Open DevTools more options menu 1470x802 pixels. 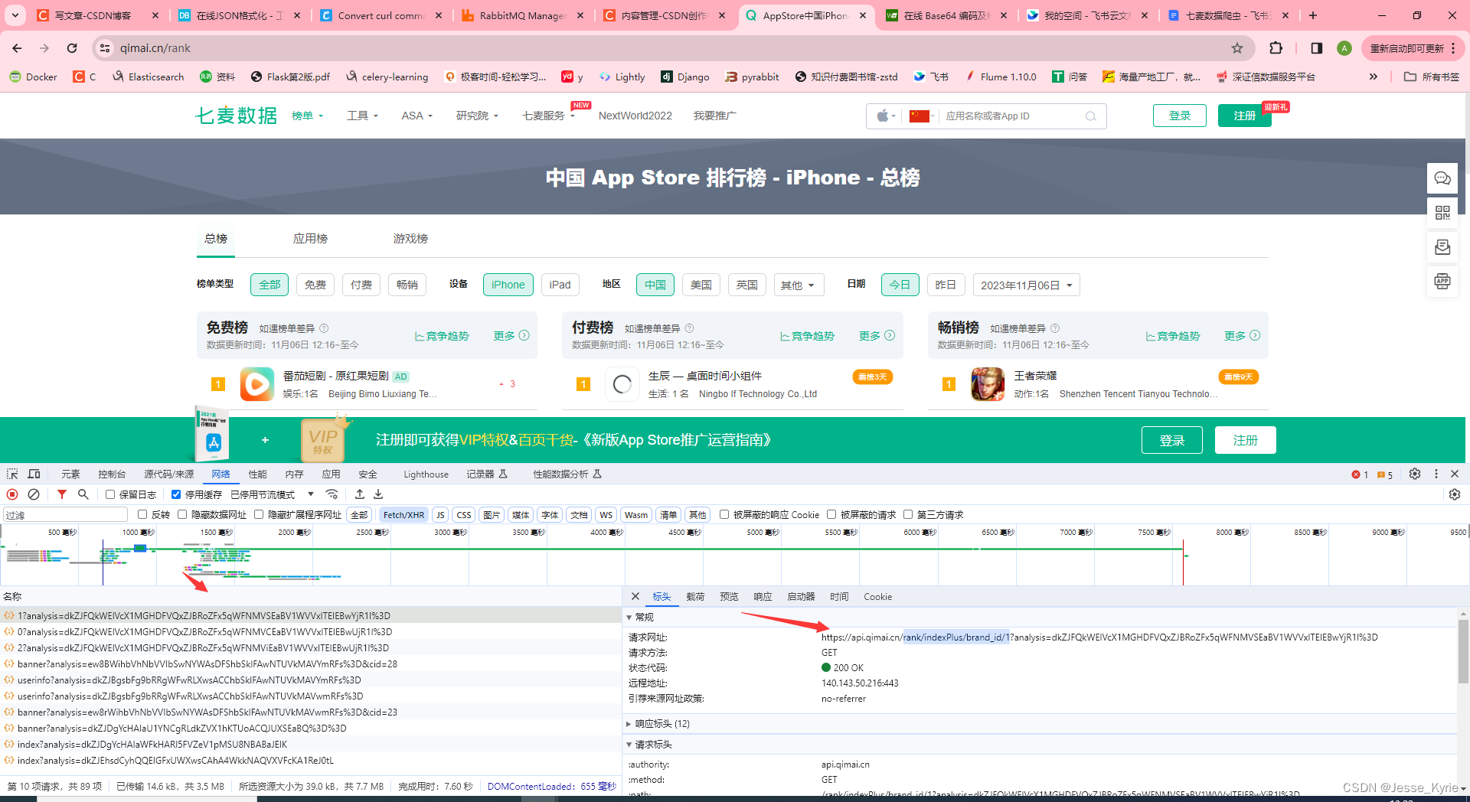(x=1436, y=474)
